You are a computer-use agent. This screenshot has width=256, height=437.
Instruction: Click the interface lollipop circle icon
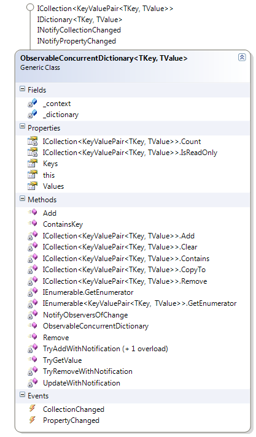pyautogui.click(x=30, y=7)
